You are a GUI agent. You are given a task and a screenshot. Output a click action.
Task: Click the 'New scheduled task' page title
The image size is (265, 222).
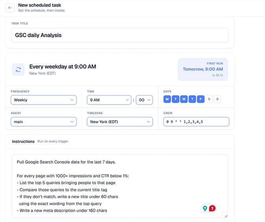(x=39, y=5)
